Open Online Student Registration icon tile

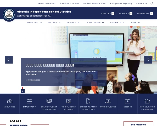(x=49, y=101)
